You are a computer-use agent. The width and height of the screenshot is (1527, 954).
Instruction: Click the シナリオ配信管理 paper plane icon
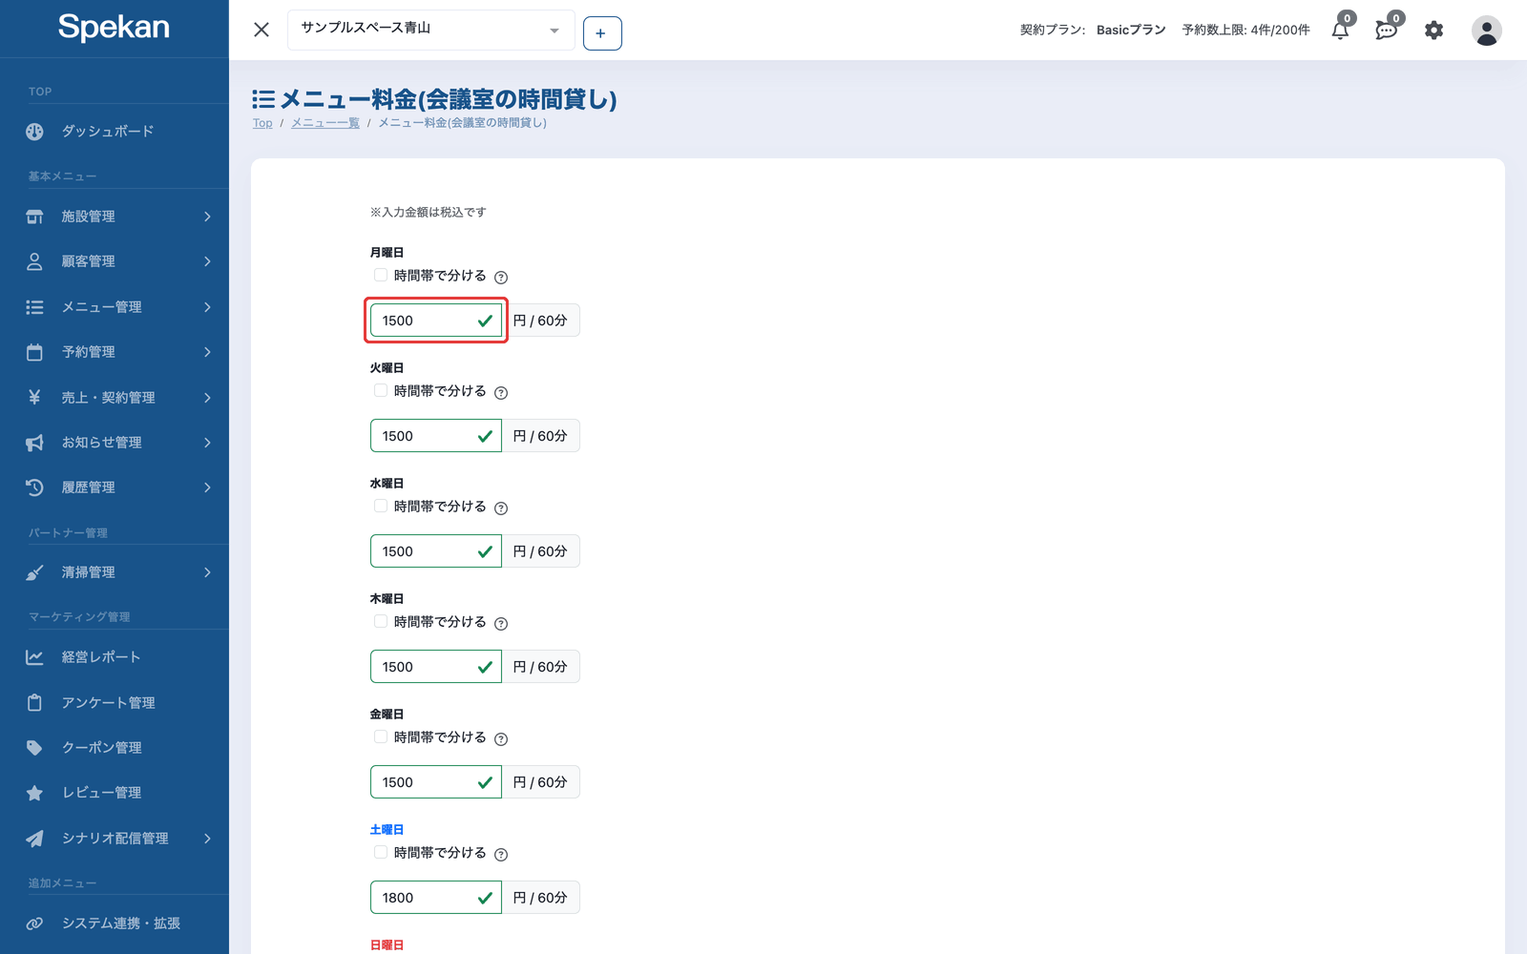pos(34,839)
